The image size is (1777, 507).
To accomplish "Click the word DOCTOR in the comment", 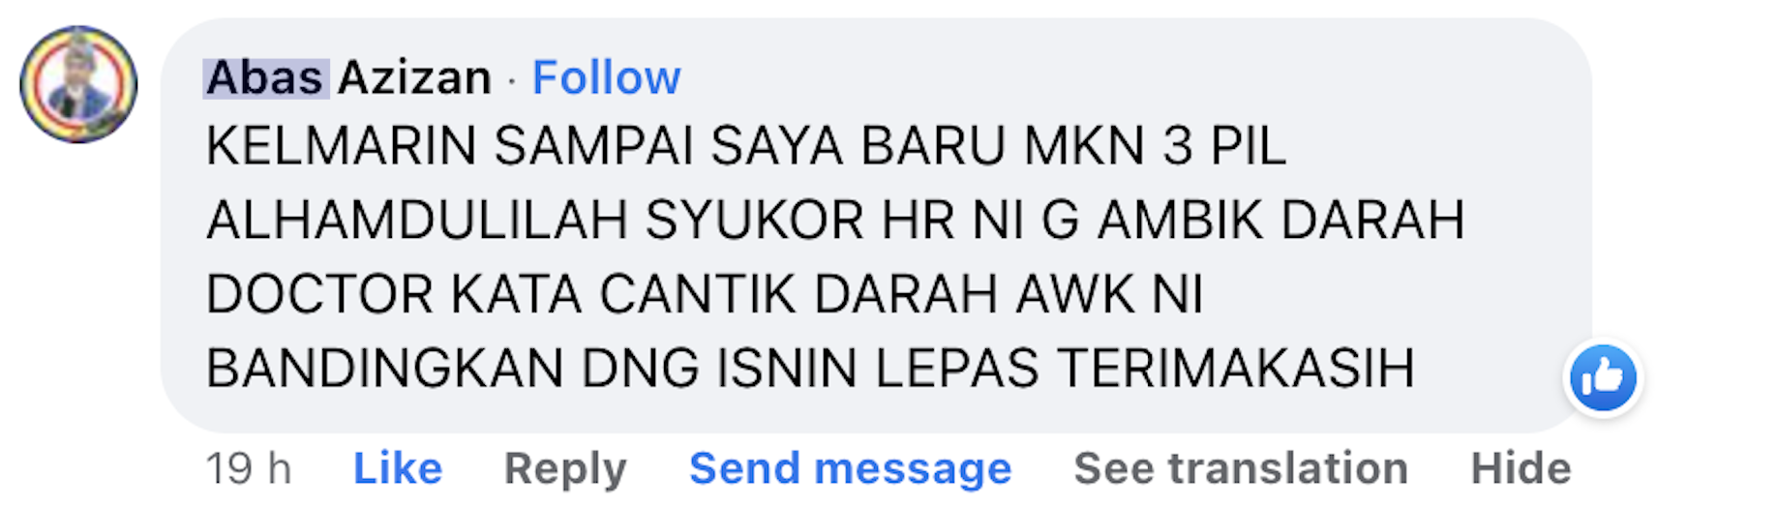I will click(x=319, y=294).
